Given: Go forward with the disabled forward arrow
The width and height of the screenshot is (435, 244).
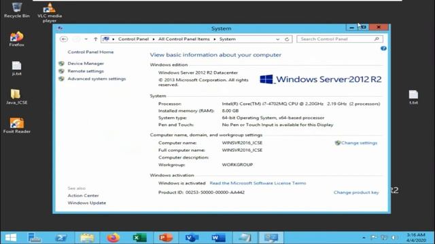Looking at the screenshot, I should click(75, 39).
